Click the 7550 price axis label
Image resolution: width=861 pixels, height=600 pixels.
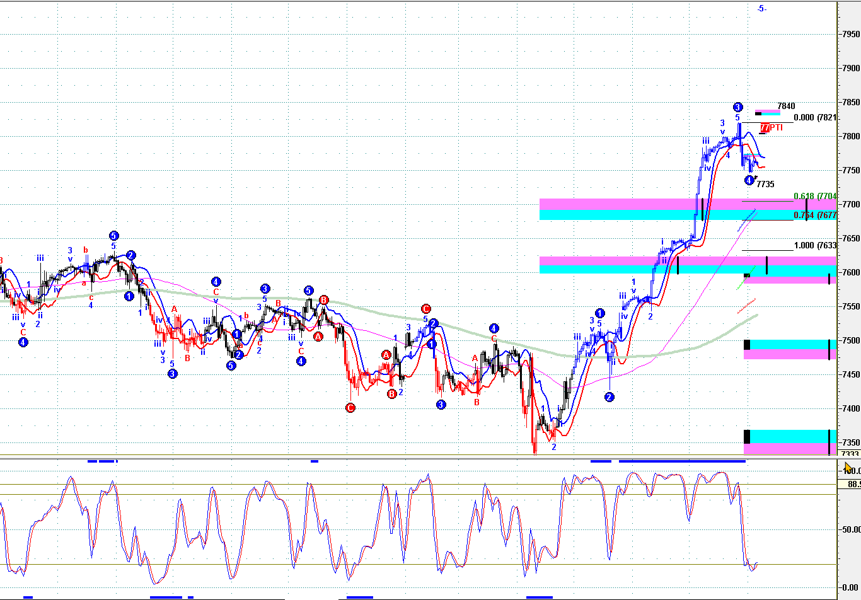tap(851, 306)
